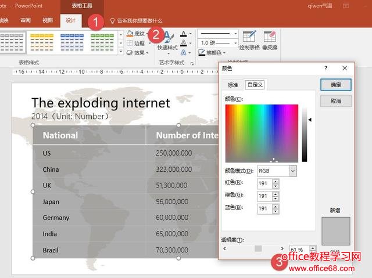Screen dimensions: 372x278
Task: Click the transparency slider thumb
Action: coord(258,248)
